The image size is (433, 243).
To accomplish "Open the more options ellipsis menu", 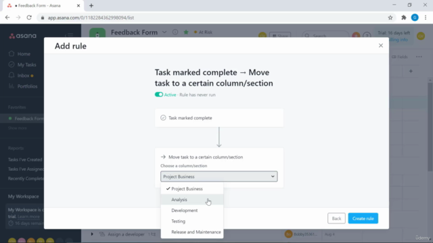I will click(419, 57).
